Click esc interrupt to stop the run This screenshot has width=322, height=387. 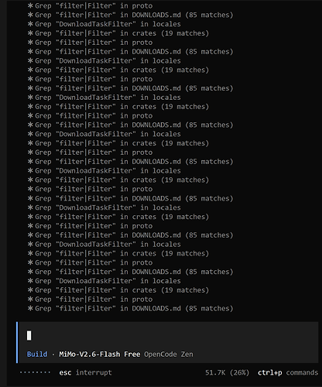(x=85, y=372)
